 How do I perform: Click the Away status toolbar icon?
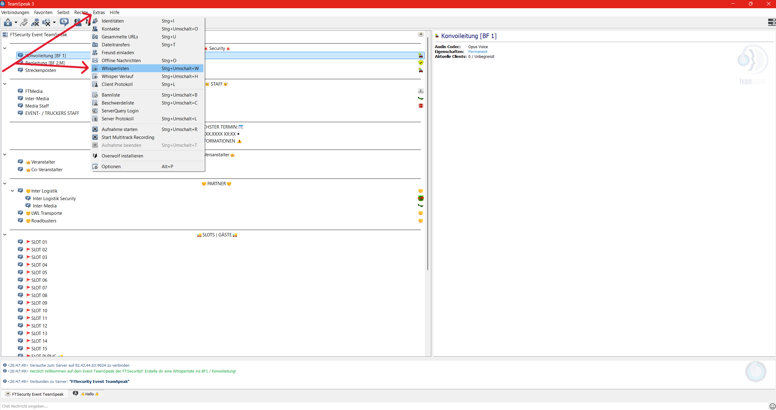click(x=8, y=22)
